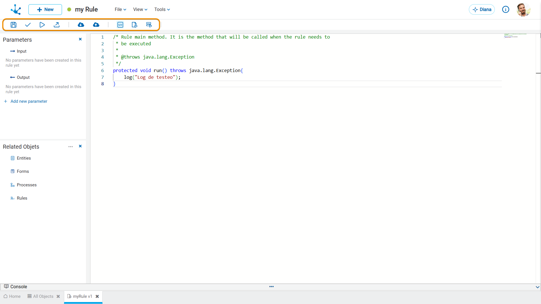This screenshot has width=541, height=304.
Task: Toggle the code editor view icon
Action: 120,25
